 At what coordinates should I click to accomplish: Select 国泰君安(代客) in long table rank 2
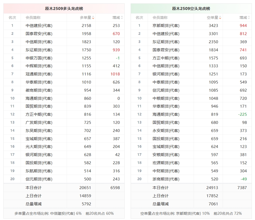coord(39,34)
